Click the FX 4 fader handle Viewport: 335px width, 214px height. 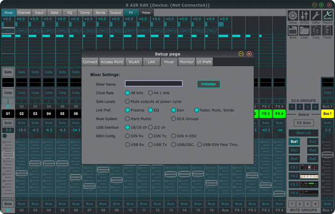[279, 194]
